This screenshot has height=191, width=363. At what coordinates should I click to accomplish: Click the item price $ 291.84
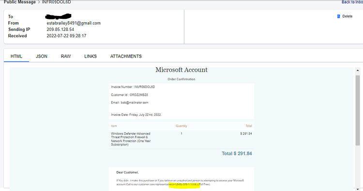(x=246, y=133)
